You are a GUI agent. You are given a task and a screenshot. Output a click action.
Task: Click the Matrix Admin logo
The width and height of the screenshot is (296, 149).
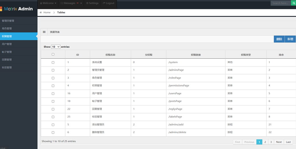pyautogui.click(x=18, y=9)
